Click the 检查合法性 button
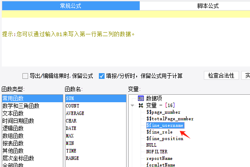This screenshot has height=167, width=250. coord(221,75)
